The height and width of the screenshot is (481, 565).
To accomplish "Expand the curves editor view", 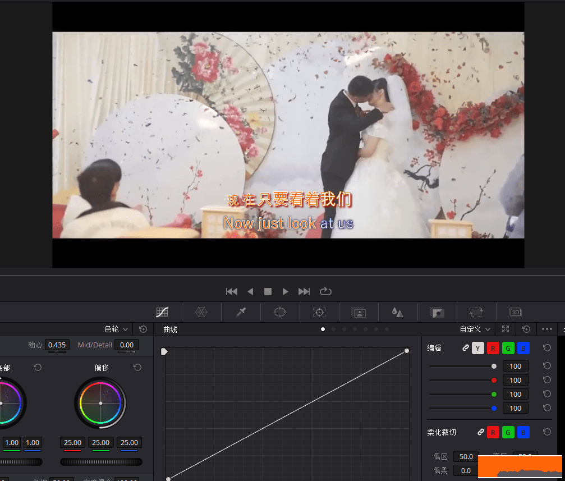I will click(506, 329).
